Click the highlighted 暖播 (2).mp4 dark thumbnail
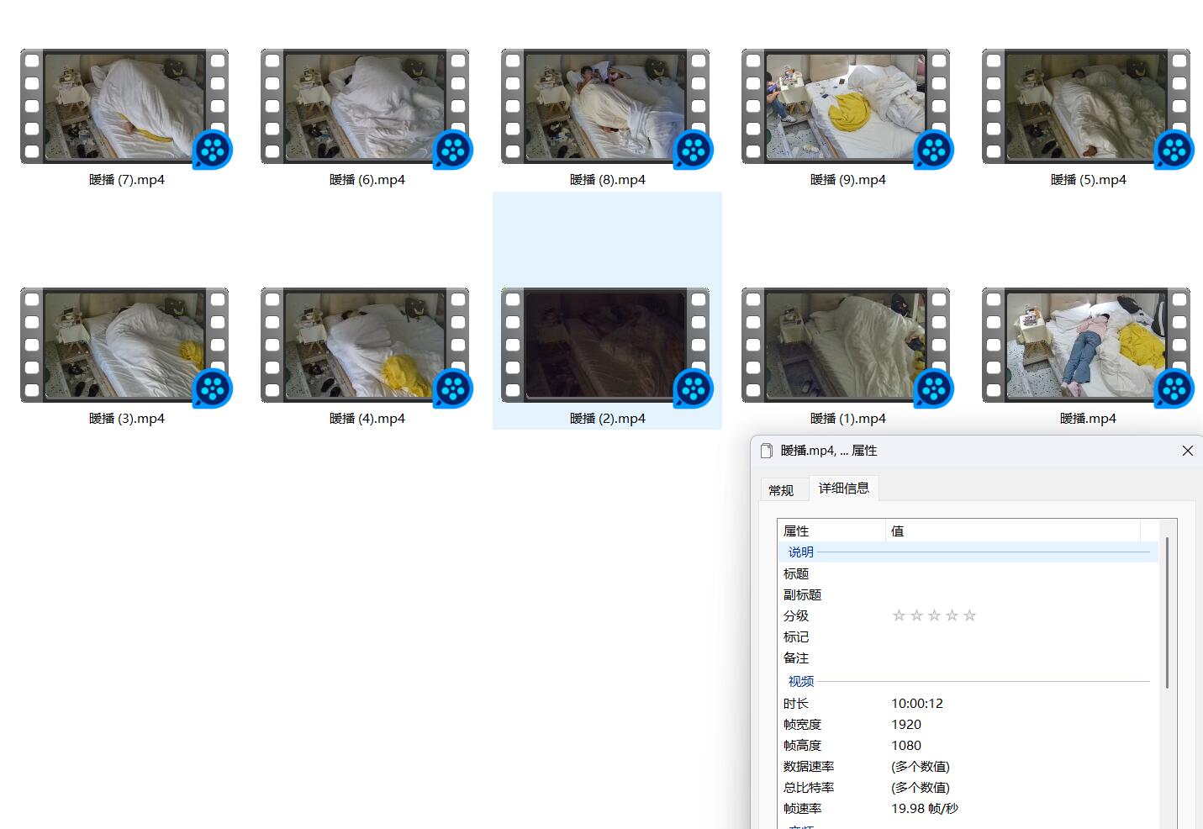This screenshot has height=829, width=1203. 605,345
